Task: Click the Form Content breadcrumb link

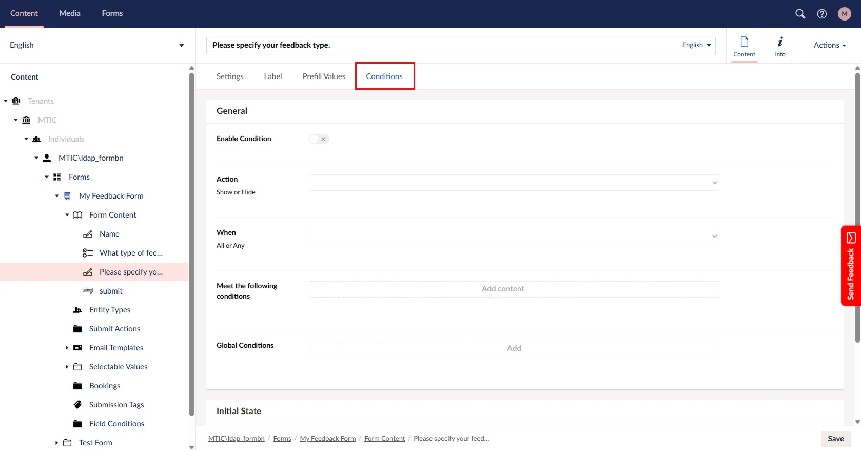Action: click(x=384, y=439)
